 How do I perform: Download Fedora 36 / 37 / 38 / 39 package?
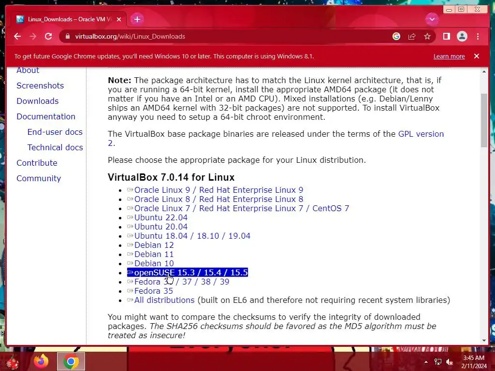tap(182, 282)
